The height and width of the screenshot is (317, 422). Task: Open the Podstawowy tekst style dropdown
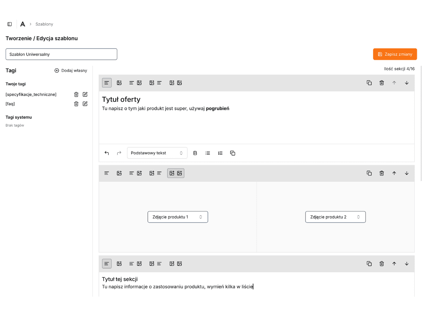click(157, 153)
